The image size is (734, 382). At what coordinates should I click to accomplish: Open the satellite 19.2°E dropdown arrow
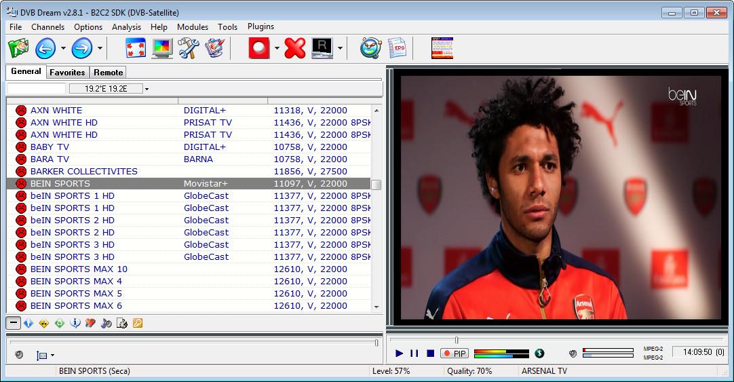147,89
